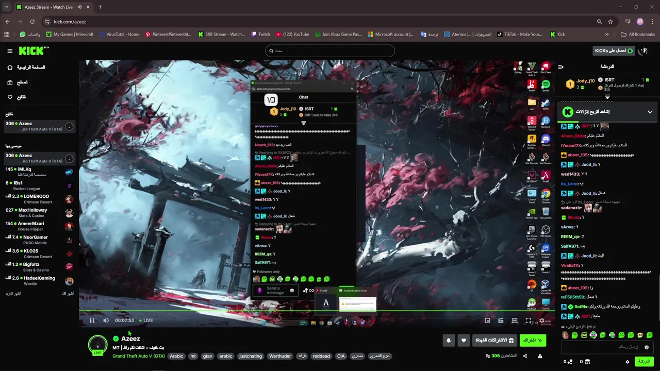Click the gifted subscriptions button
The width and height of the screenshot is (660, 371).
click(494, 340)
